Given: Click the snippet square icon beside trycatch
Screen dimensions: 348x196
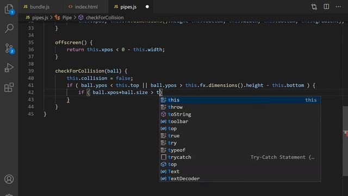Looking at the screenshot, I should click(164, 157).
